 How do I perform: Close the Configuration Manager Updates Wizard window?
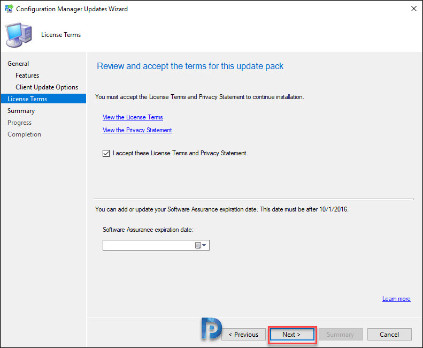(413, 9)
